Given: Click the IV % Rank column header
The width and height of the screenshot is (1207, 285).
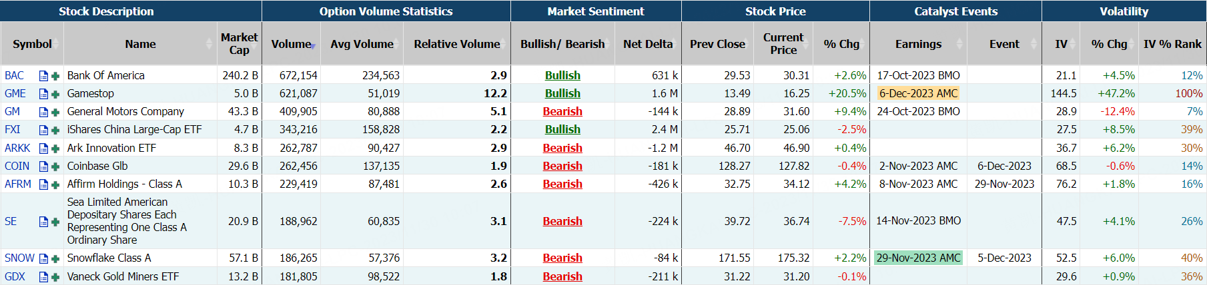Looking at the screenshot, I should 1172,44.
